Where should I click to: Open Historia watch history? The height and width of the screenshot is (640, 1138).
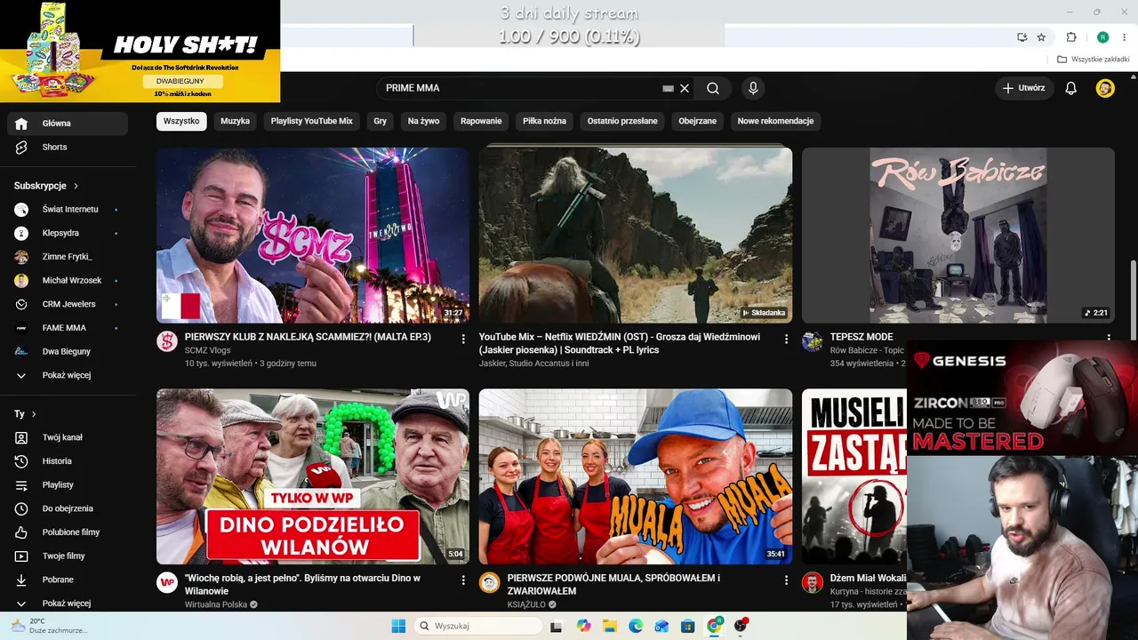[x=68, y=461]
